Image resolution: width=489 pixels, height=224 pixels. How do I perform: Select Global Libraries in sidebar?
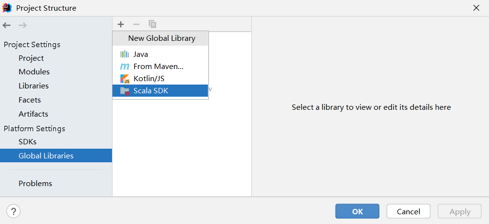pos(56,155)
